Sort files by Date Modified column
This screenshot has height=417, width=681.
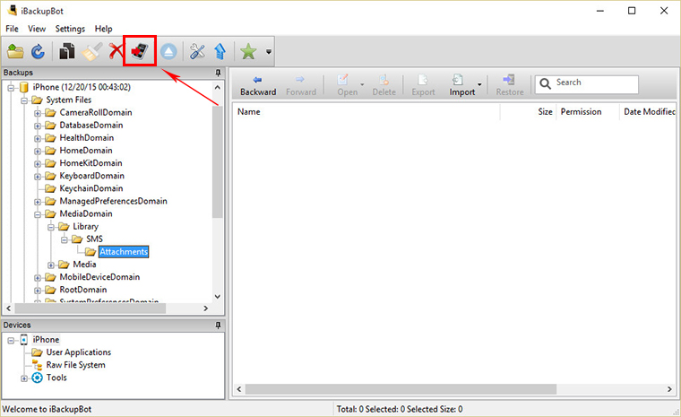[x=648, y=112]
